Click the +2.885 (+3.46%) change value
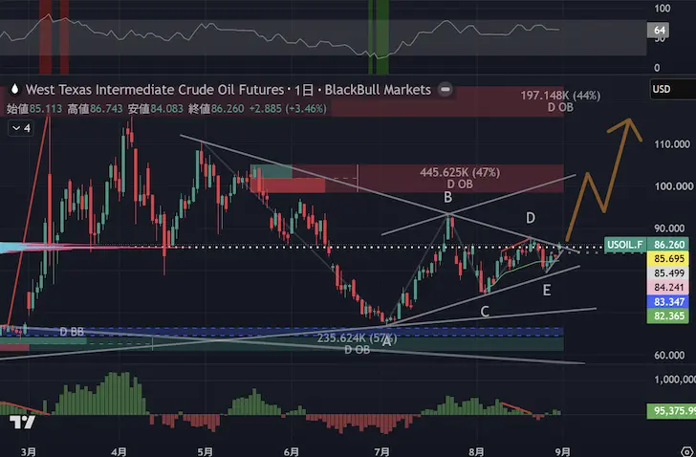The image size is (696, 457). tap(288, 109)
